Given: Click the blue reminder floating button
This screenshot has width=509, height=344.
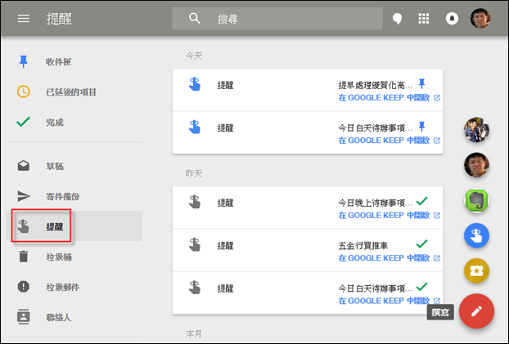Looking at the screenshot, I should pyautogui.click(x=476, y=235).
